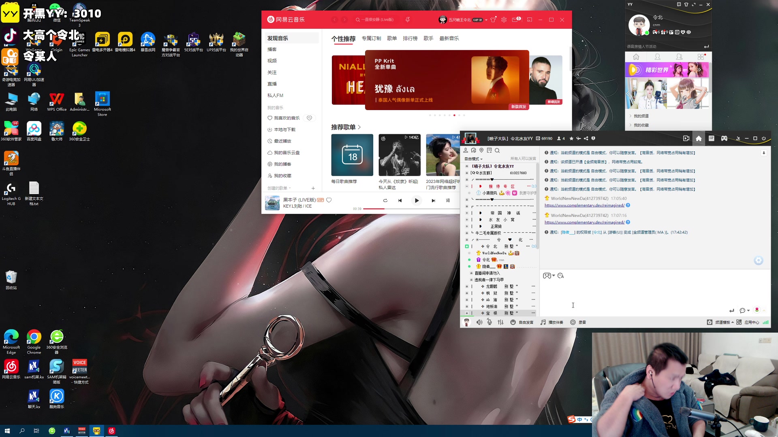Screen dimensions: 778x437
Task: Skip to next track in NetEase
Action: click(433, 200)
